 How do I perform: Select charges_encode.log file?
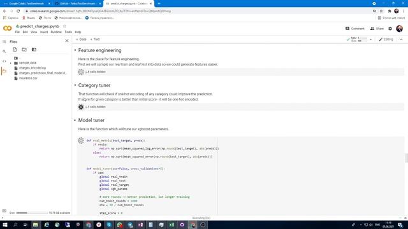click(33, 68)
